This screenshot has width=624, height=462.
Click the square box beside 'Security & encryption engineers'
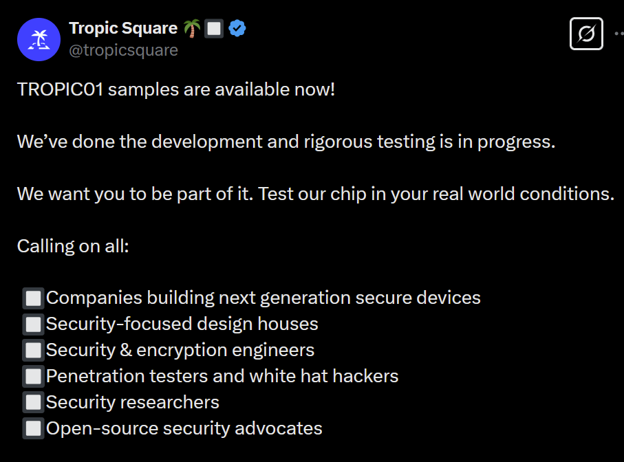pos(34,350)
